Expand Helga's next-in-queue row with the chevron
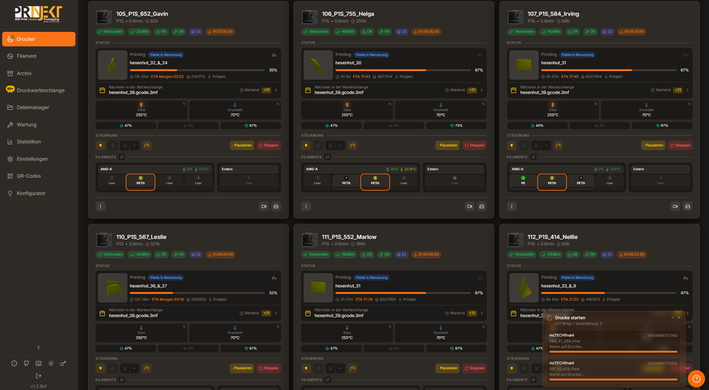 (x=482, y=90)
